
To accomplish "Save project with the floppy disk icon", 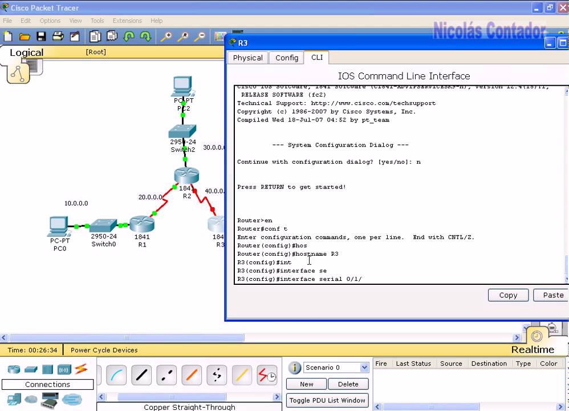I will (x=42, y=37).
